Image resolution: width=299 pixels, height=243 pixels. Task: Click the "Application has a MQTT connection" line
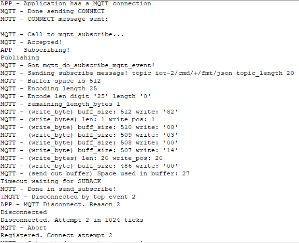[x=75, y=3]
